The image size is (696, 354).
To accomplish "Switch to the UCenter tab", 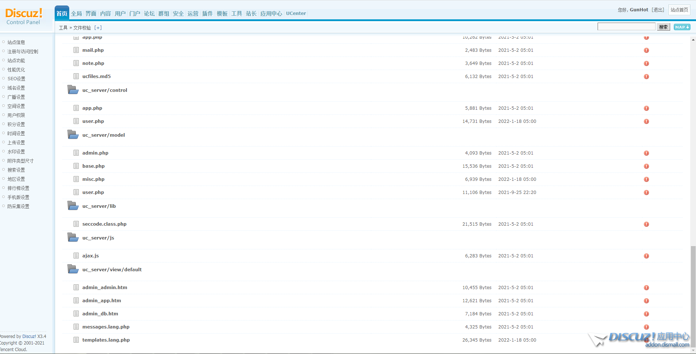I will click(296, 13).
